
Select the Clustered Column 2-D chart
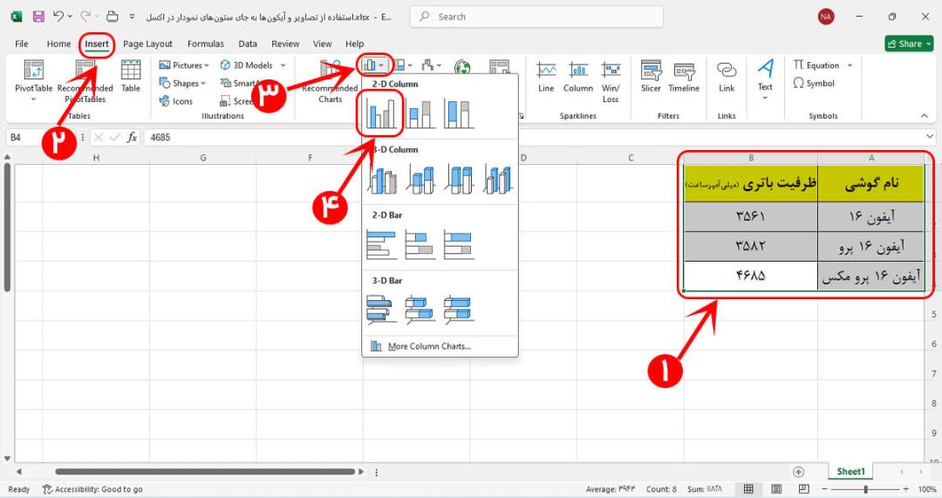pos(381,113)
